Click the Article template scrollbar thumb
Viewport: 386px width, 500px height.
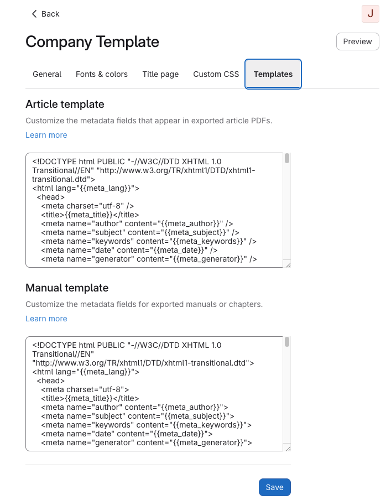pyautogui.click(x=287, y=159)
